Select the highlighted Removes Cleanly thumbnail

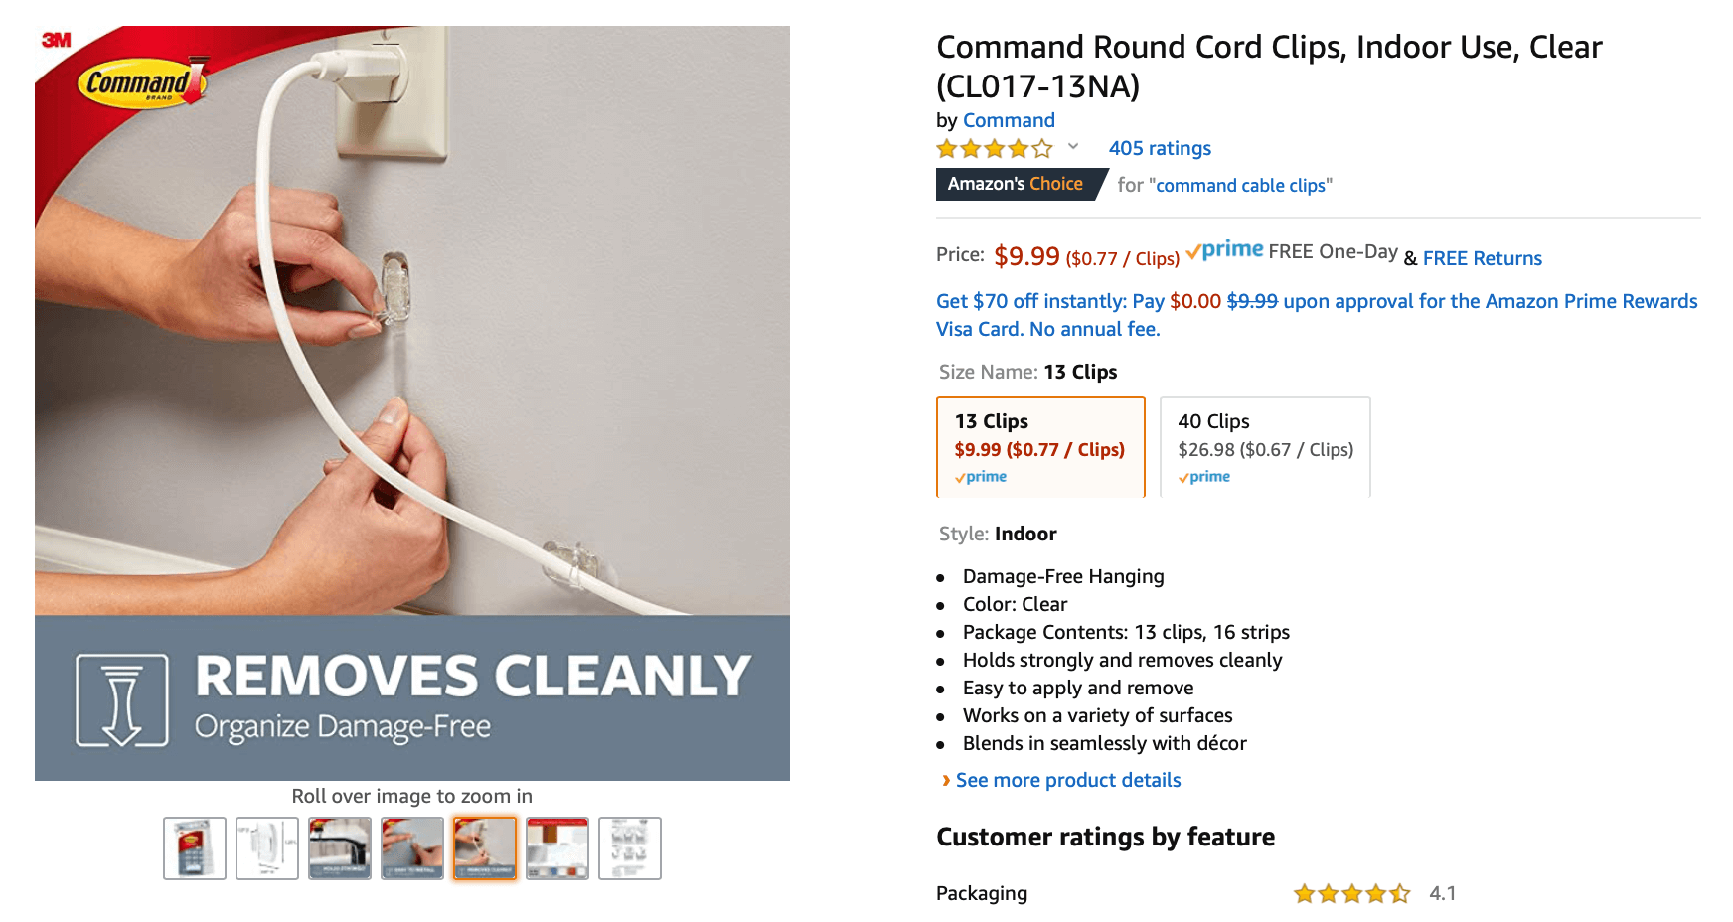485,848
